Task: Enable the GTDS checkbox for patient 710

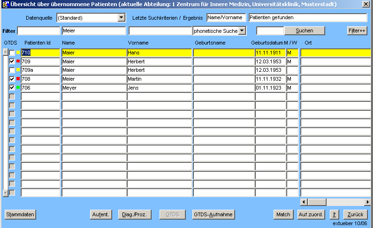Action: coord(12,53)
